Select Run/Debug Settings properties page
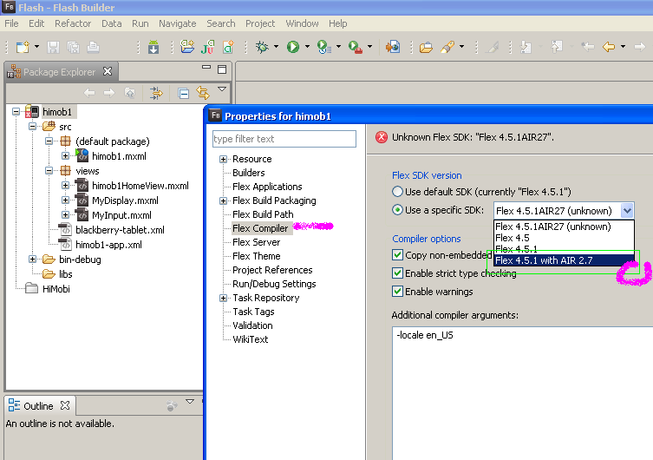The height and width of the screenshot is (460, 653). point(274,284)
